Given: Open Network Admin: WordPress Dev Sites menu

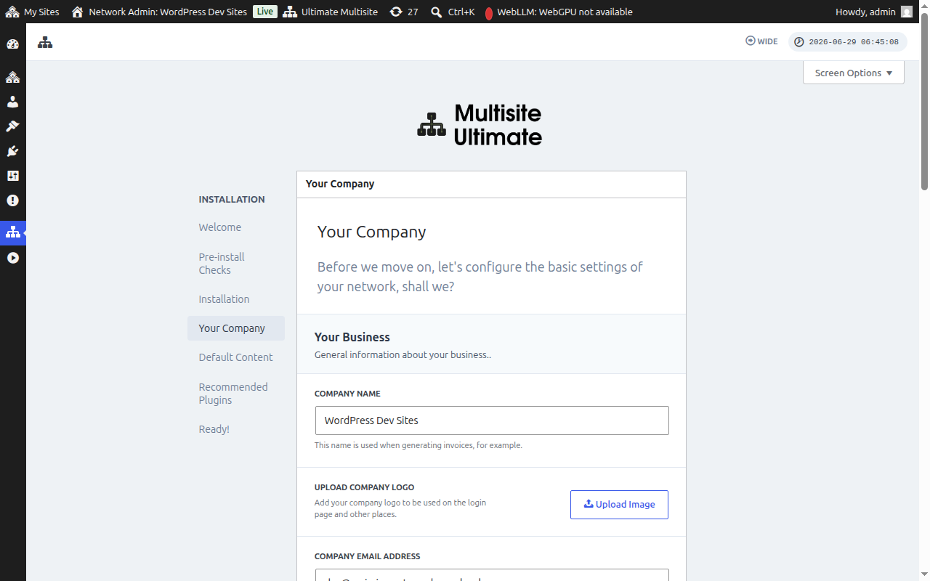Looking at the screenshot, I should pos(159,12).
